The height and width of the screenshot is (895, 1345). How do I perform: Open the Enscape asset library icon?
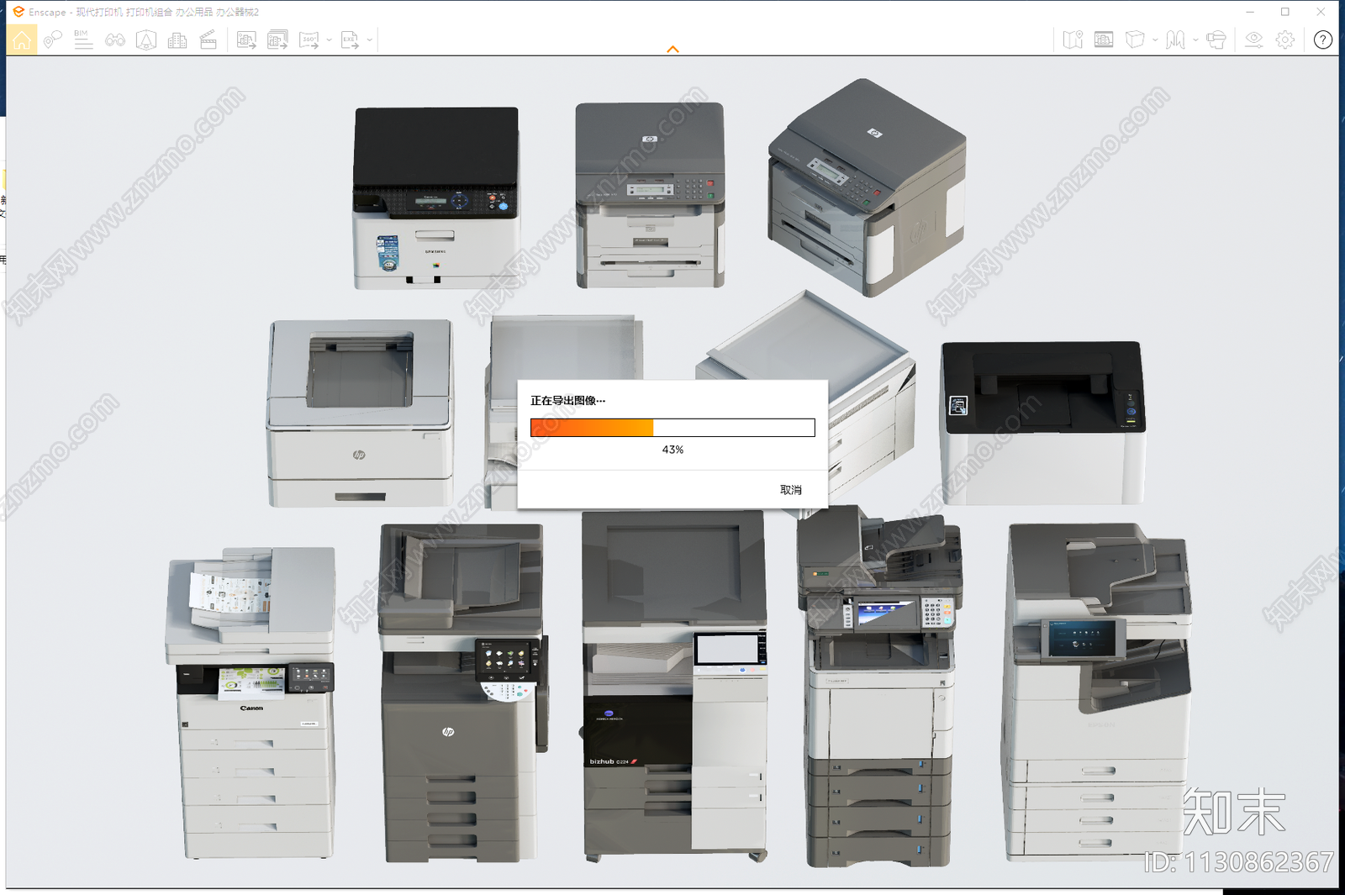pos(146,39)
